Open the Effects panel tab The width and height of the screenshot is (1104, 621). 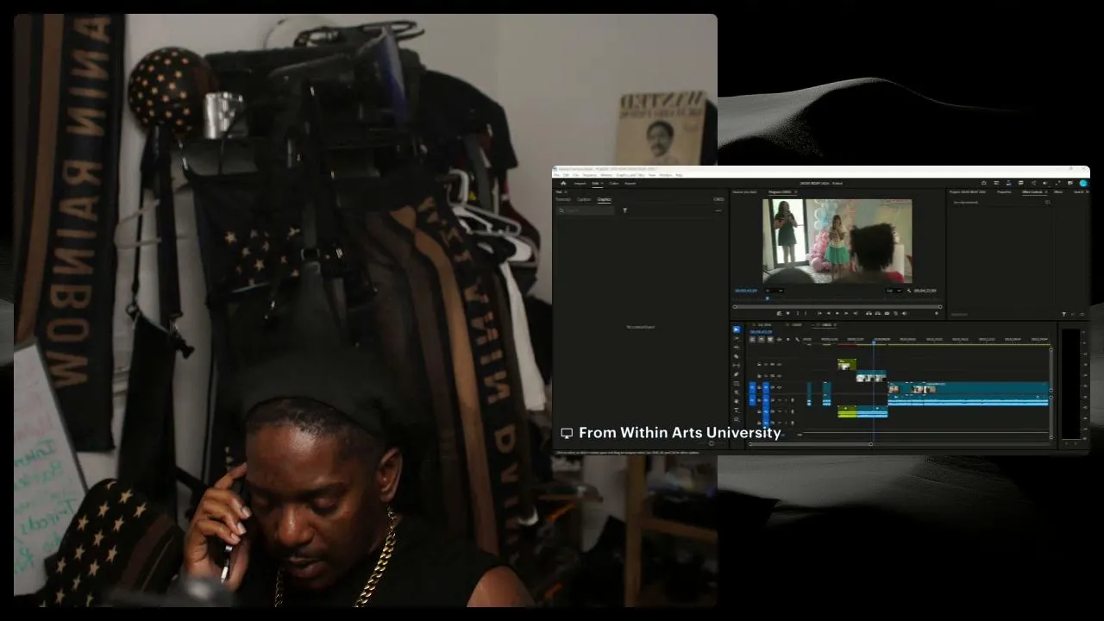pyautogui.click(x=1058, y=191)
